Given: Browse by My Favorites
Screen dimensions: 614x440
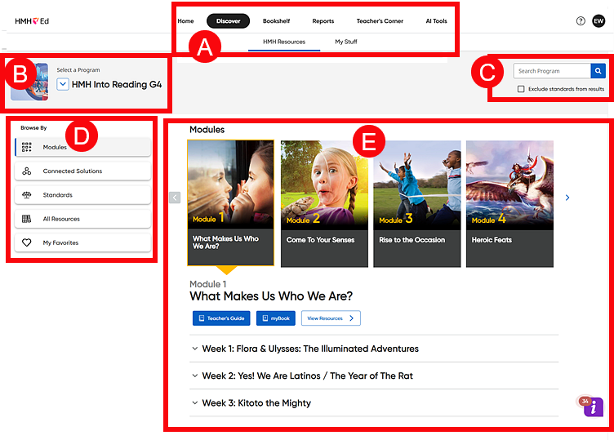Looking at the screenshot, I should tap(82, 242).
